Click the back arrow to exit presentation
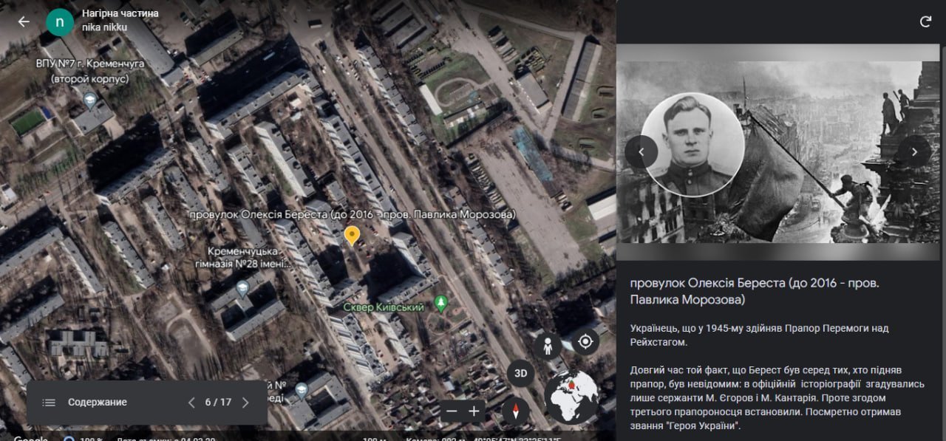This screenshot has width=946, height=441. (x=24, y=21)
